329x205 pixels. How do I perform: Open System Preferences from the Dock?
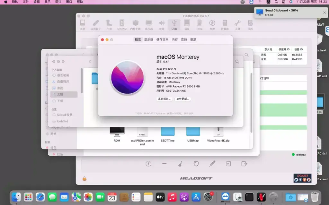(x=208, y=197)
